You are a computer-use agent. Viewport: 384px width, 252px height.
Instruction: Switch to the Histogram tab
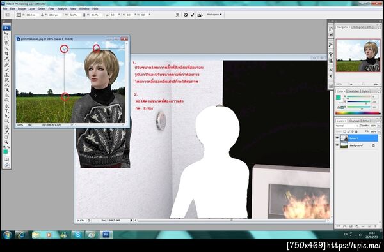(358, 27)
